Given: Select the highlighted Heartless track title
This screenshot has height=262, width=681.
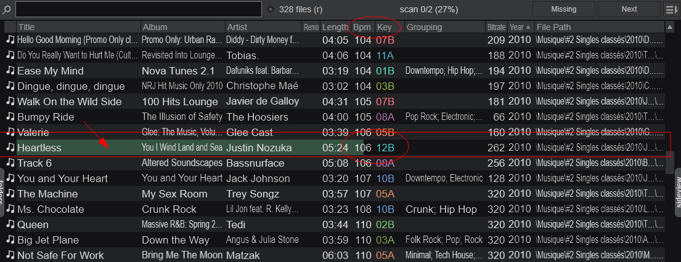Looking at the screenshot, I should [39, 148].
